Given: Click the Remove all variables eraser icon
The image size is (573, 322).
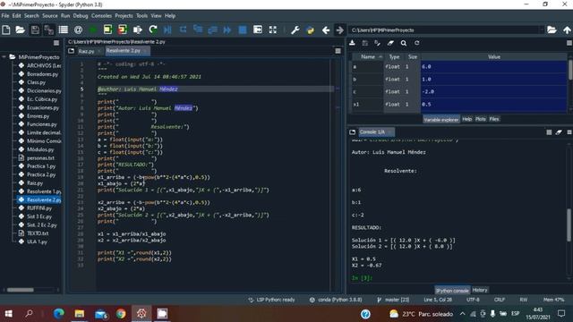Looking at the screenshot, I should (x=390, y=43).
